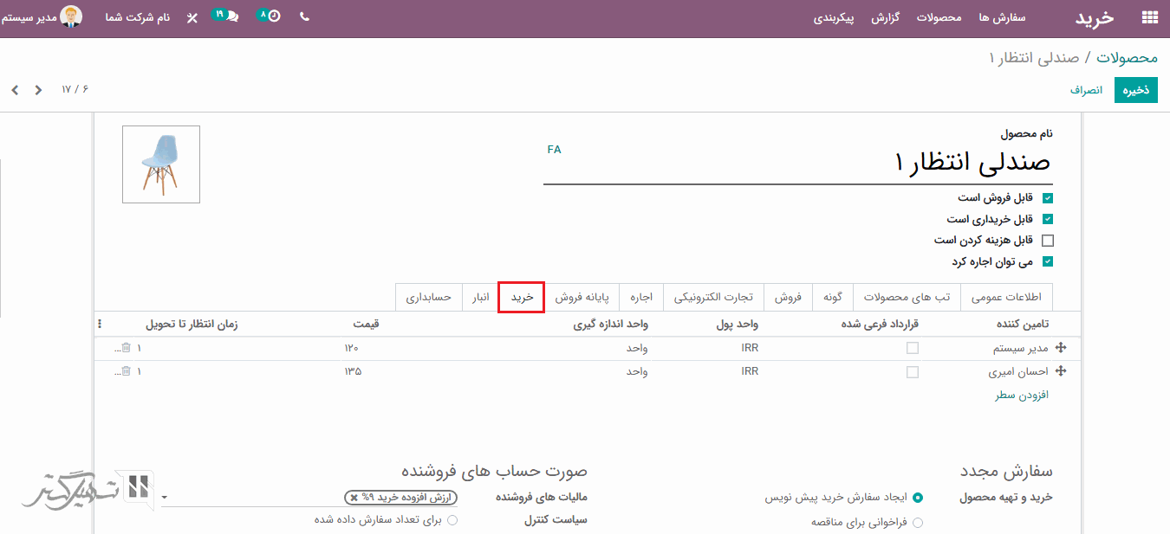Open the conversations chat icon
Screen dimensions: 1170x534
231,16
